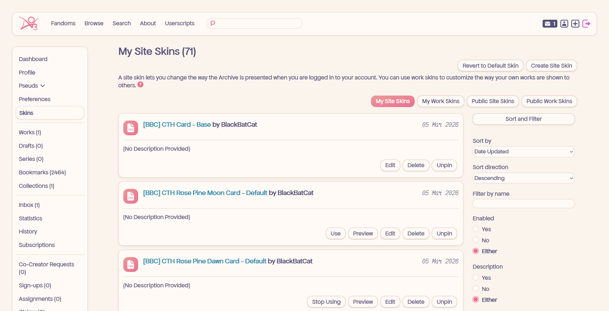Select the My Site Skins tab
The height and width of the screenshot is (311, 609).
click(393, 101)
